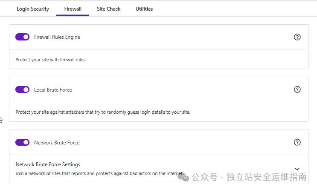Switch to the Login Security tab
This screenshot has height=190, width=317.
(33, 9)
